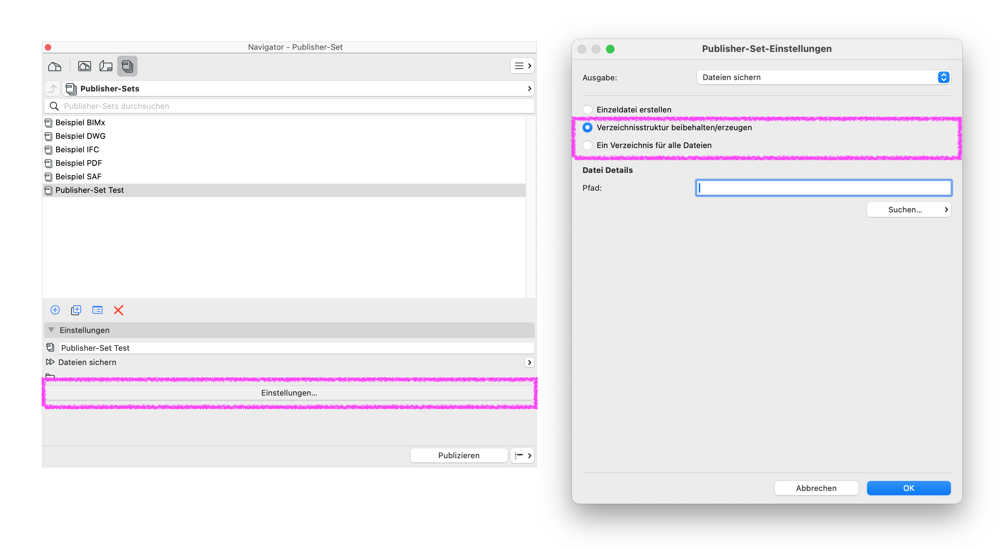Click the Publizieren button
This screenshot has height=550, width=1005.
click(x=458, y=455)
